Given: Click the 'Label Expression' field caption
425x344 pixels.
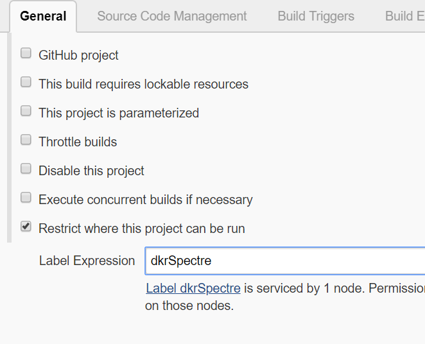Looking at the screenshot, I should coord(87,261).
